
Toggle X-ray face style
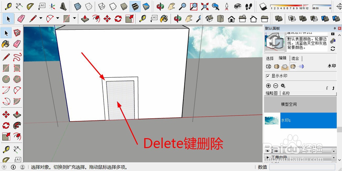pyautogui.click(x=78, y=6)
